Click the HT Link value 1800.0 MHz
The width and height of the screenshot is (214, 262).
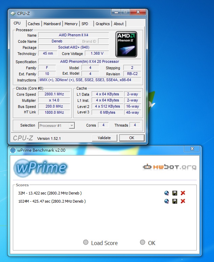[x=54, y=112]
